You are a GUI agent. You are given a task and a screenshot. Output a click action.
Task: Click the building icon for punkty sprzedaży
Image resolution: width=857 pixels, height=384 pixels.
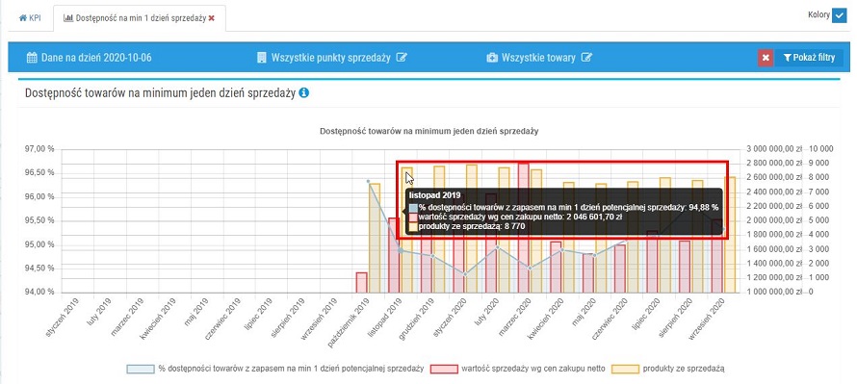pyautogui.click(x=261, y=58)
